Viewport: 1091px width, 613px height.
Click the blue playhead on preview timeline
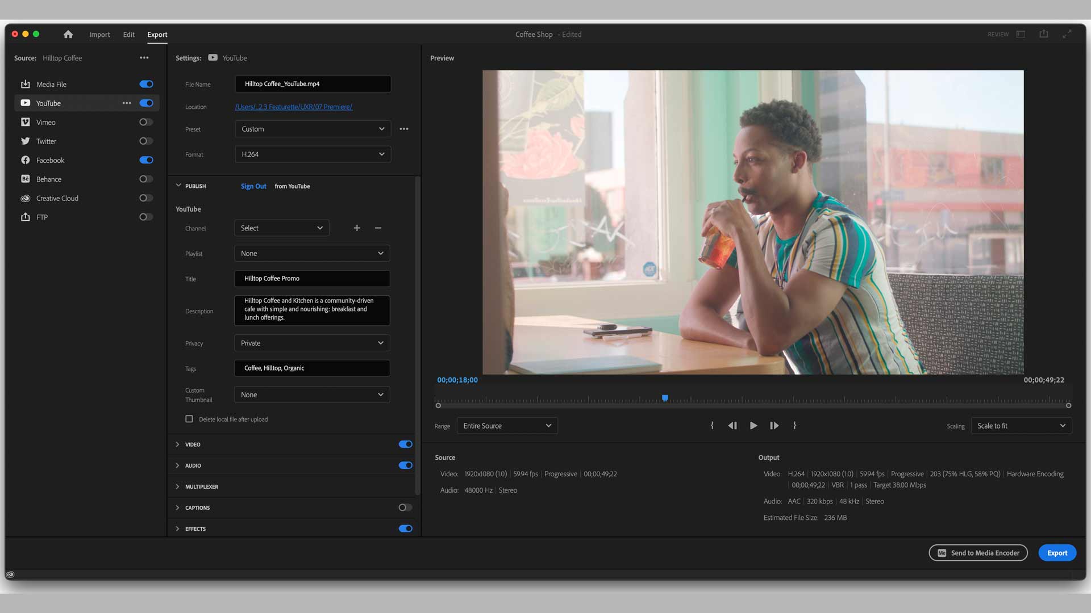[665, 398]
